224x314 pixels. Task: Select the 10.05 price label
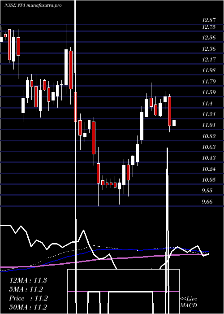click(x=209, y=179)
